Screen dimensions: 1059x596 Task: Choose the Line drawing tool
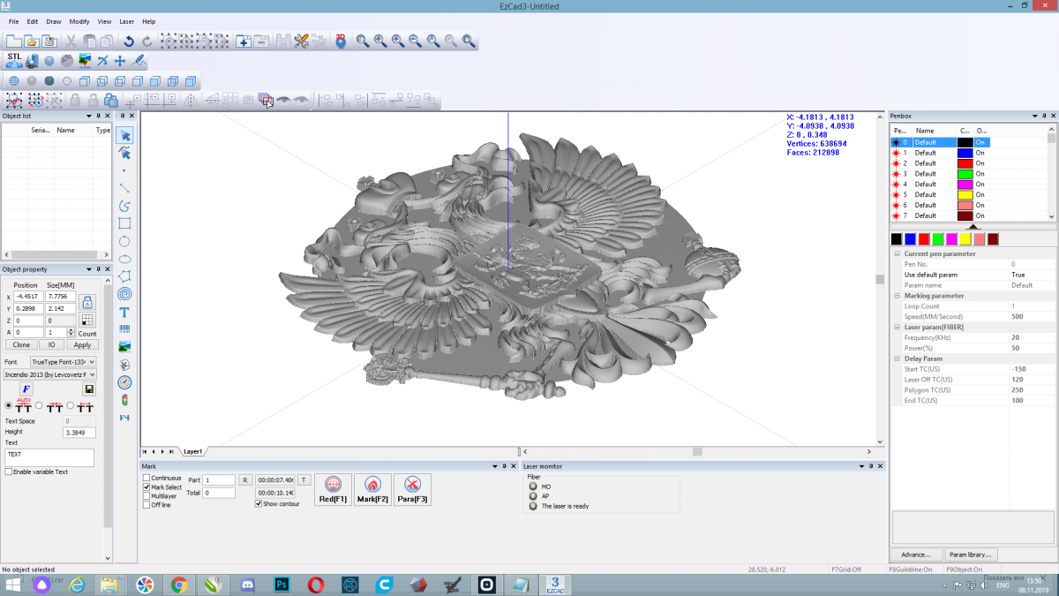tap(125, 188)
